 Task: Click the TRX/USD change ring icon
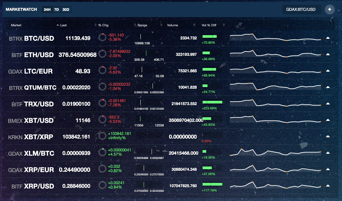[x=102, y=103]
